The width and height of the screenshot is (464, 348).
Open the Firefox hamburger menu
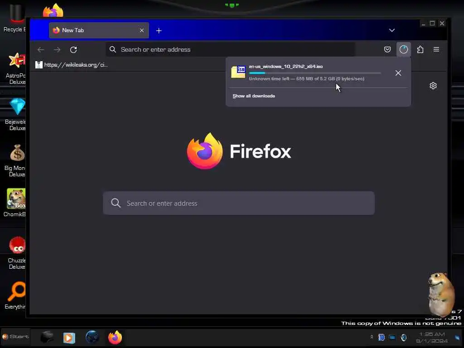pos(436,49)
